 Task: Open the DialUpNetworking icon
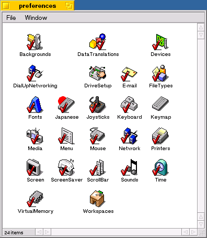[x=35, y=73]
